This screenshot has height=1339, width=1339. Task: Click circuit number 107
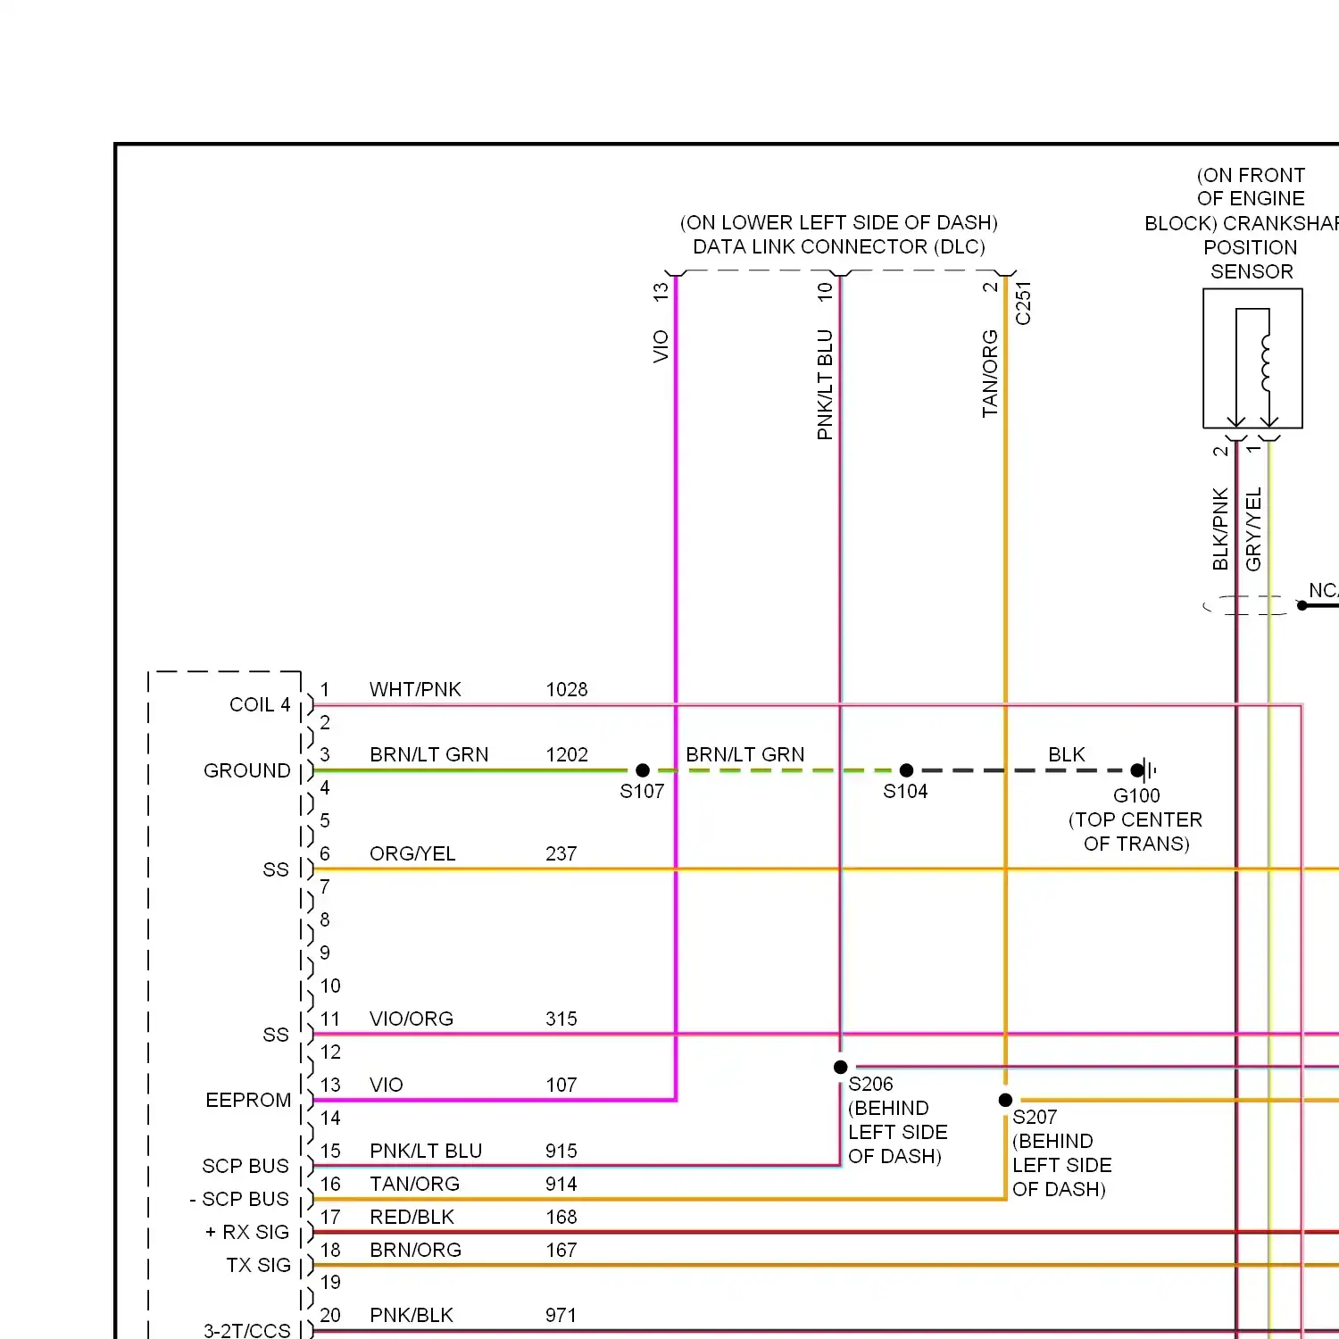coord(561,1085)
